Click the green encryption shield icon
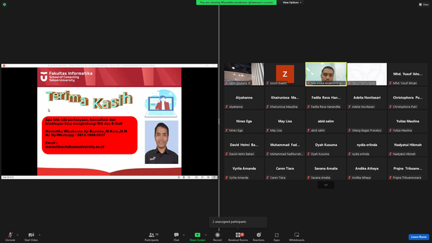Screen dimensions: 432x243 tap(5, 5)
